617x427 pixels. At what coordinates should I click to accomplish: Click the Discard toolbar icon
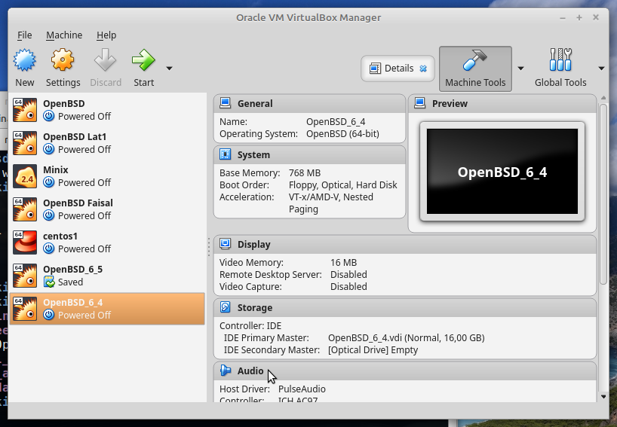click(105, 60)
